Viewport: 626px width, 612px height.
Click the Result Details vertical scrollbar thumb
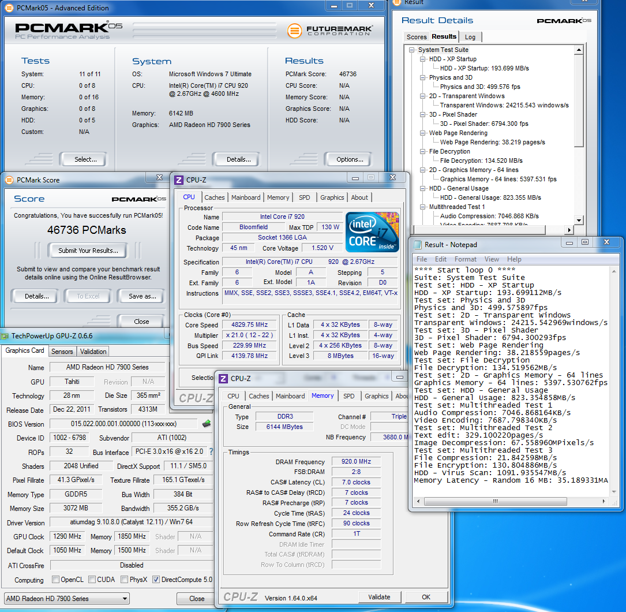point(579,100)
